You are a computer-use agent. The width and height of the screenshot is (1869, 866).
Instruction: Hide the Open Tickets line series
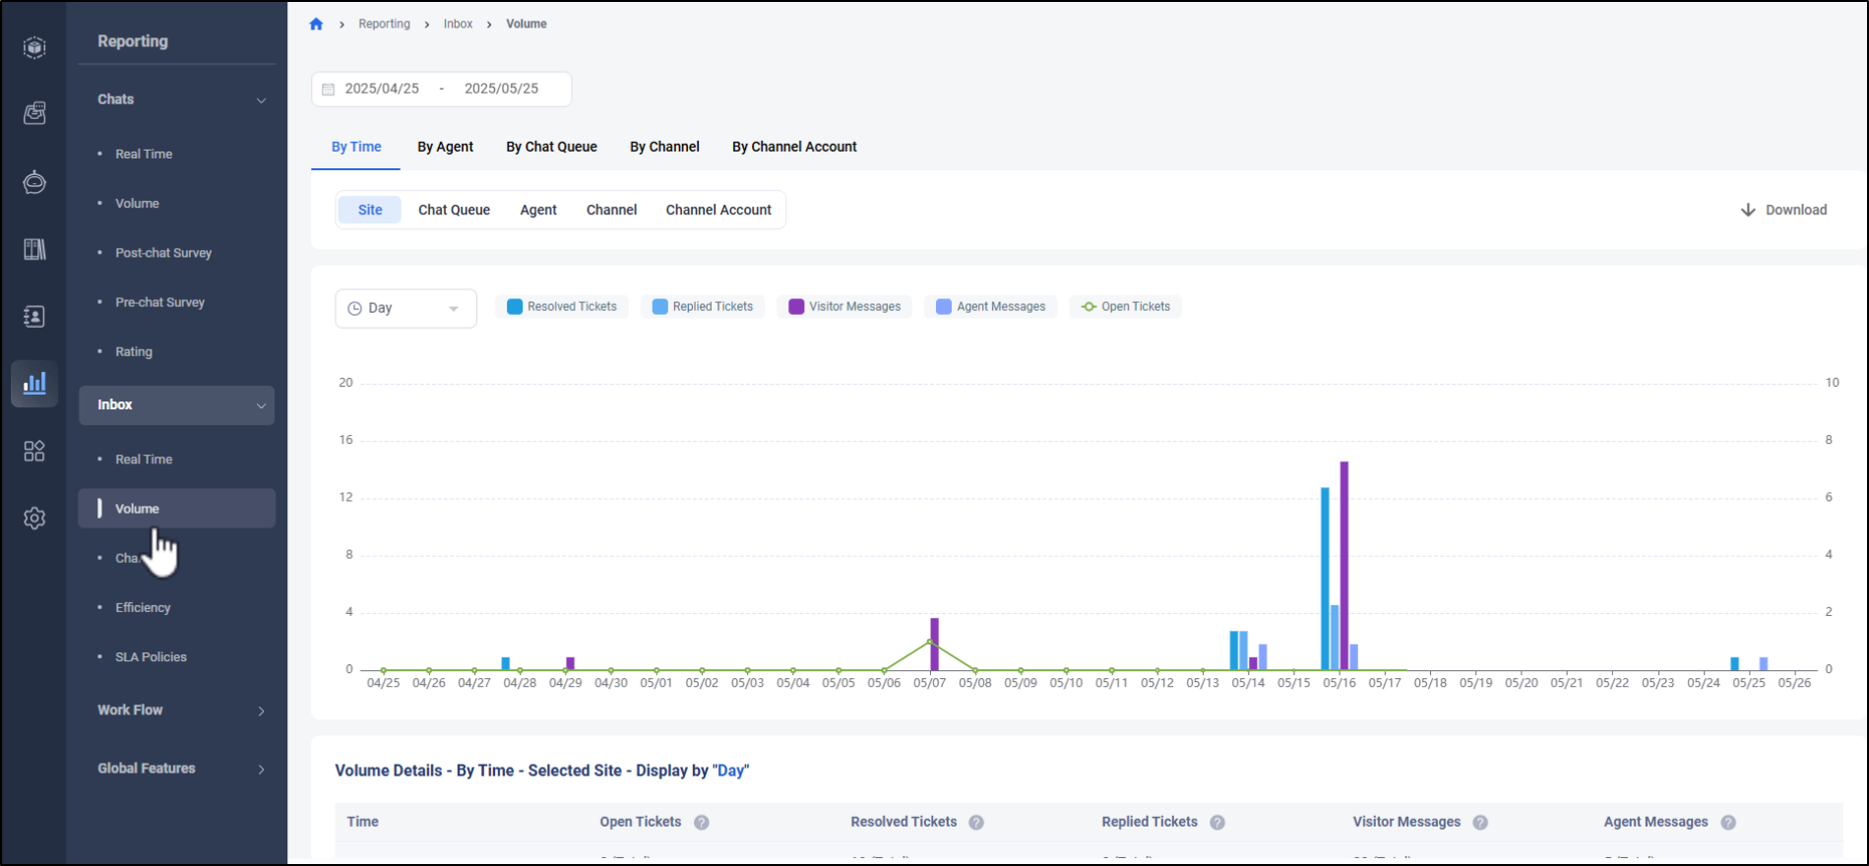[1125, 307]
